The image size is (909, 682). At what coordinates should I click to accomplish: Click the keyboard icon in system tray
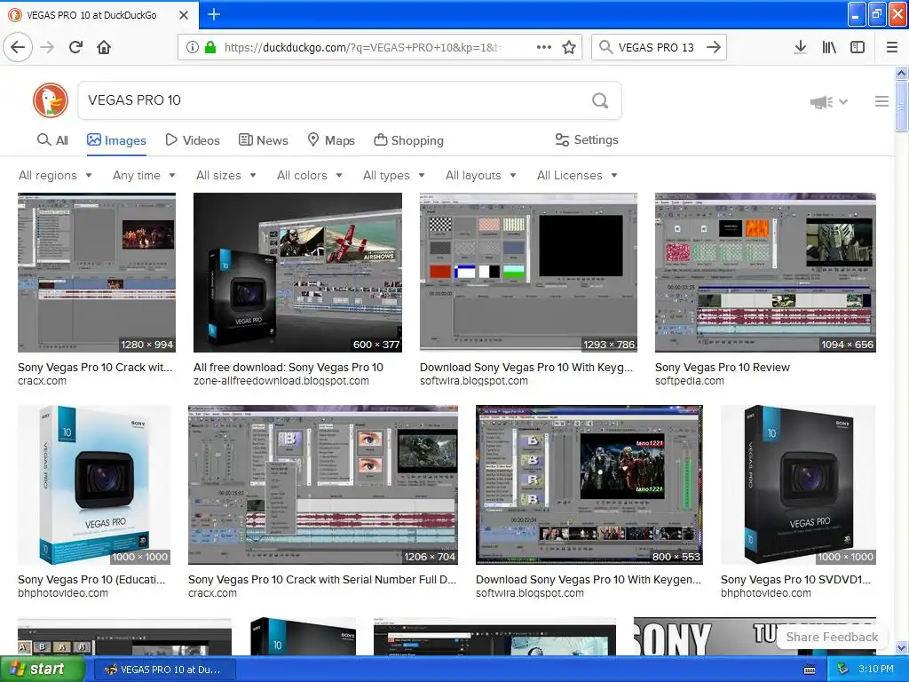click(x=810, y=670)
